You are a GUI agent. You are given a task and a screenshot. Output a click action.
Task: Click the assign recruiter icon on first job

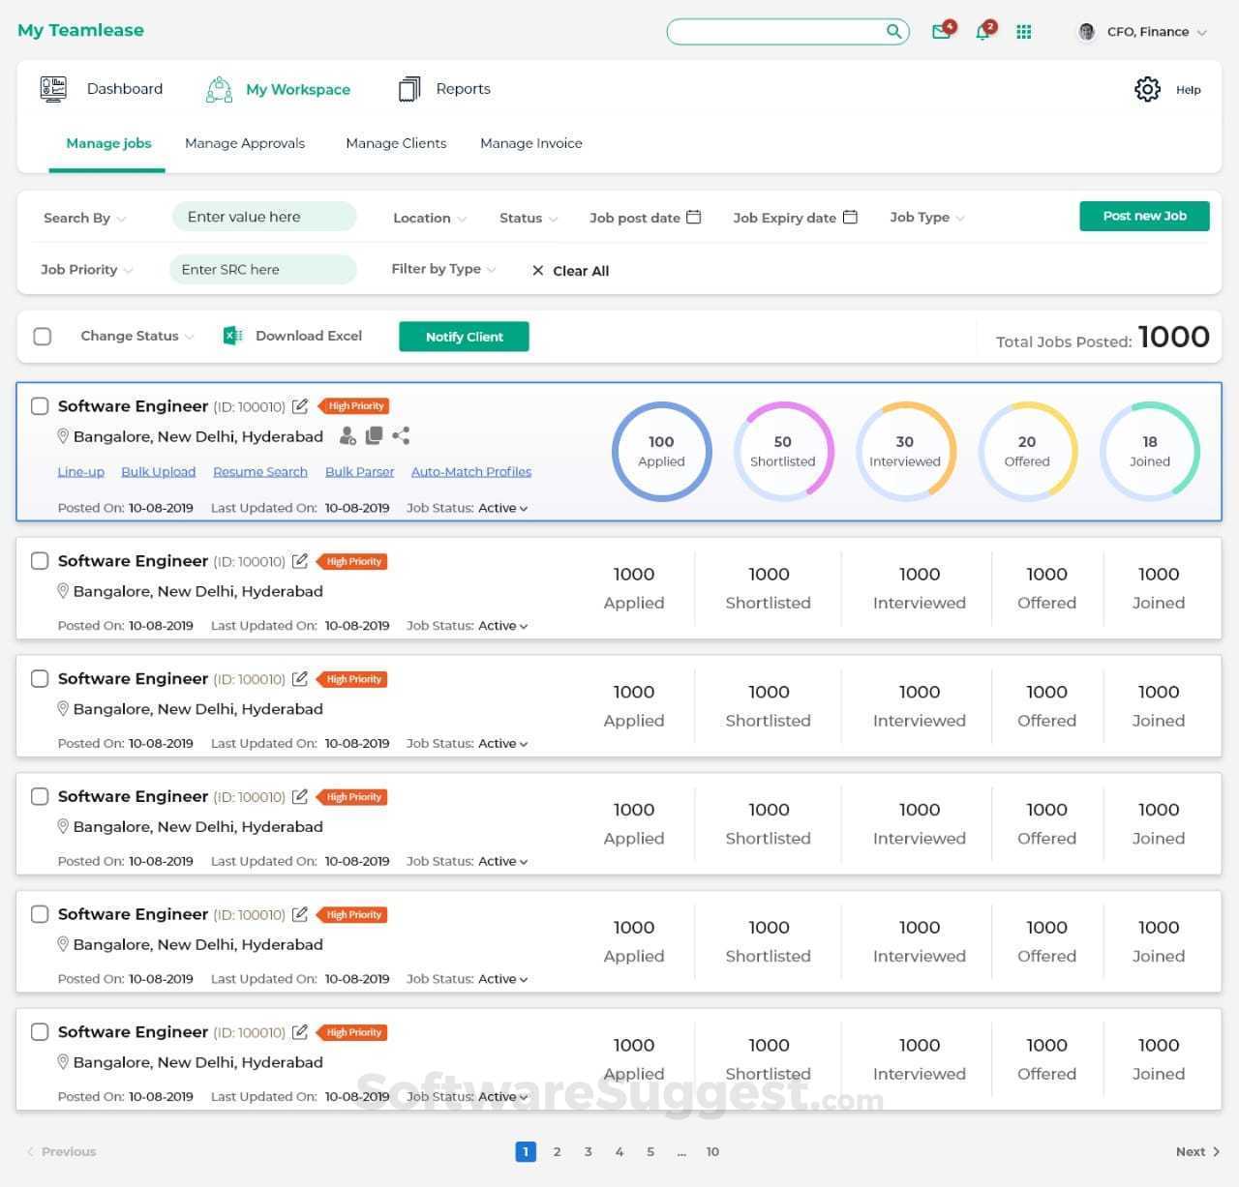pos(348,436)
